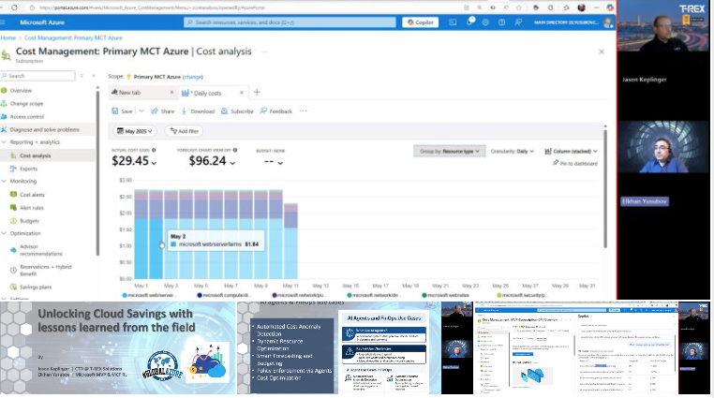The image size is (714, 398).
Task: Open Savings plans in side menu
Action: click(x=36, y=287)
